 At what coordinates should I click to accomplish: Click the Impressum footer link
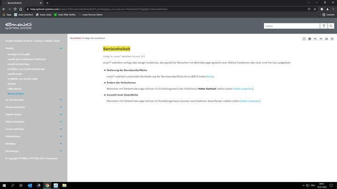[52, 159]
